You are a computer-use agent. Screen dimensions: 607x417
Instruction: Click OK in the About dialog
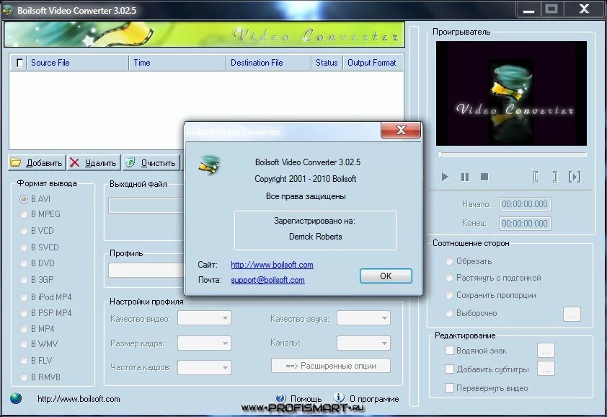tap(386, 276)
